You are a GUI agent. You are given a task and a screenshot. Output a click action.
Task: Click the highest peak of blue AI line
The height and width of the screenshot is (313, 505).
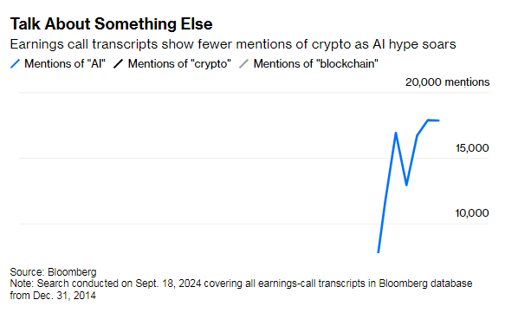(x=429, y=121)
